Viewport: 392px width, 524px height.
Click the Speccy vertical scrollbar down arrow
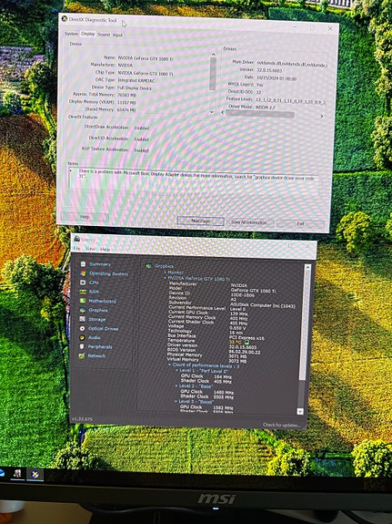pyautogui.click(x=300, y=411)
